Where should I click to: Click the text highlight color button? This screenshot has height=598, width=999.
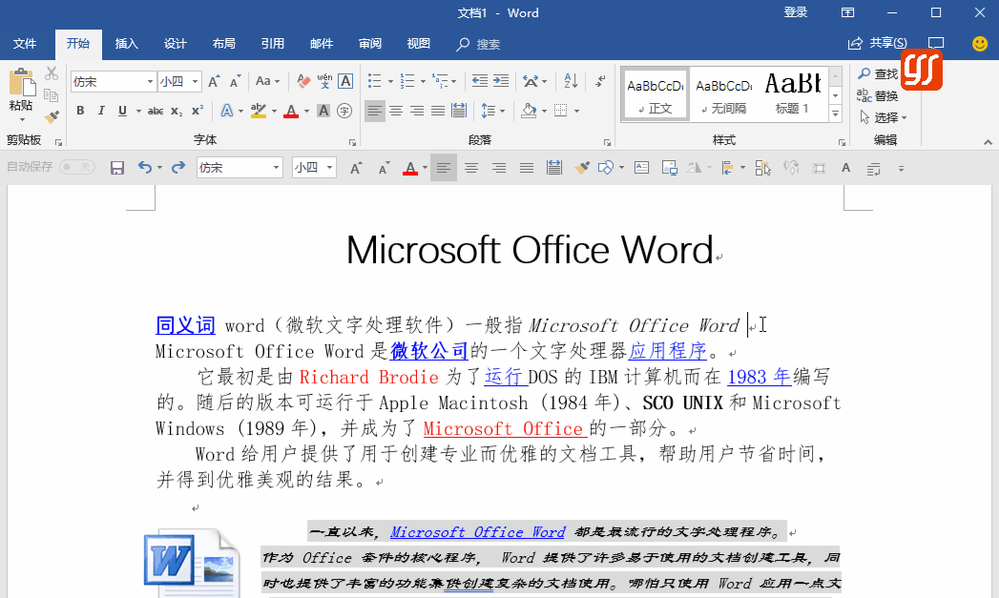click(258, 111)
